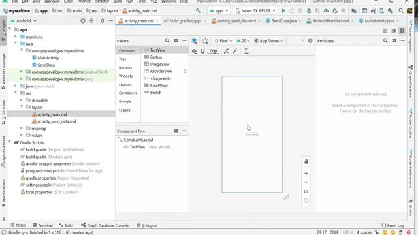
Task: Click the scroll-from-source target icon in Project panel
Action: coord(83,20)
